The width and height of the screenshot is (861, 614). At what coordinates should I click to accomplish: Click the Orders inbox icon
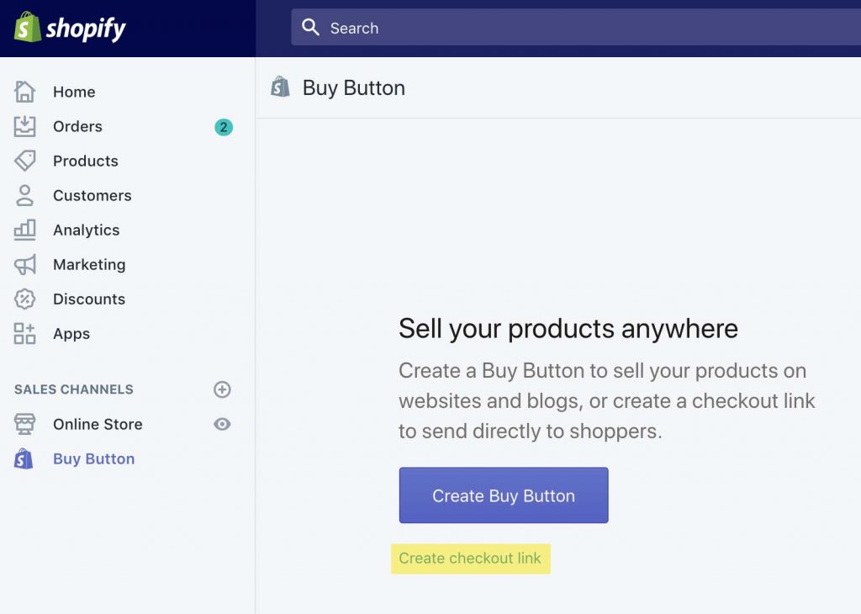point(24,126)
